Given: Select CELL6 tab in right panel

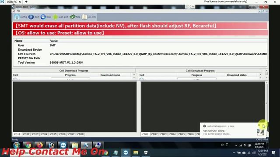Looking at the screenshot, I should 191,134.
